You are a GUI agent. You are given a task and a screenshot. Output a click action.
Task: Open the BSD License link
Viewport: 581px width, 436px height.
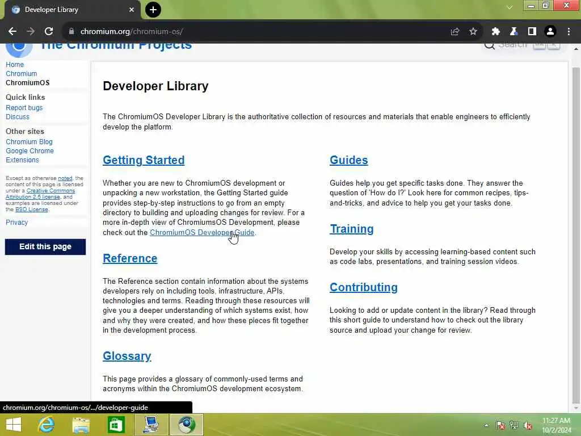(32, 209)
